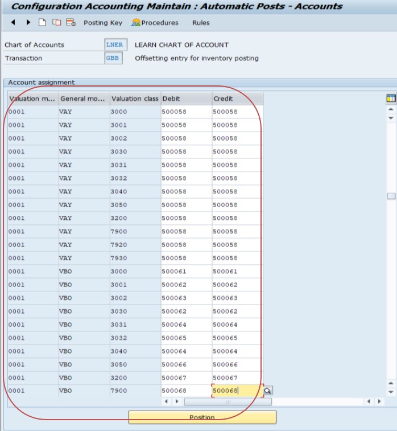Open Posting Key settings
397x431 pixels.
point(103,23)
